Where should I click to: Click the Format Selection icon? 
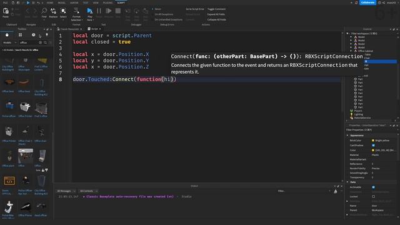[x=76, y=11]
